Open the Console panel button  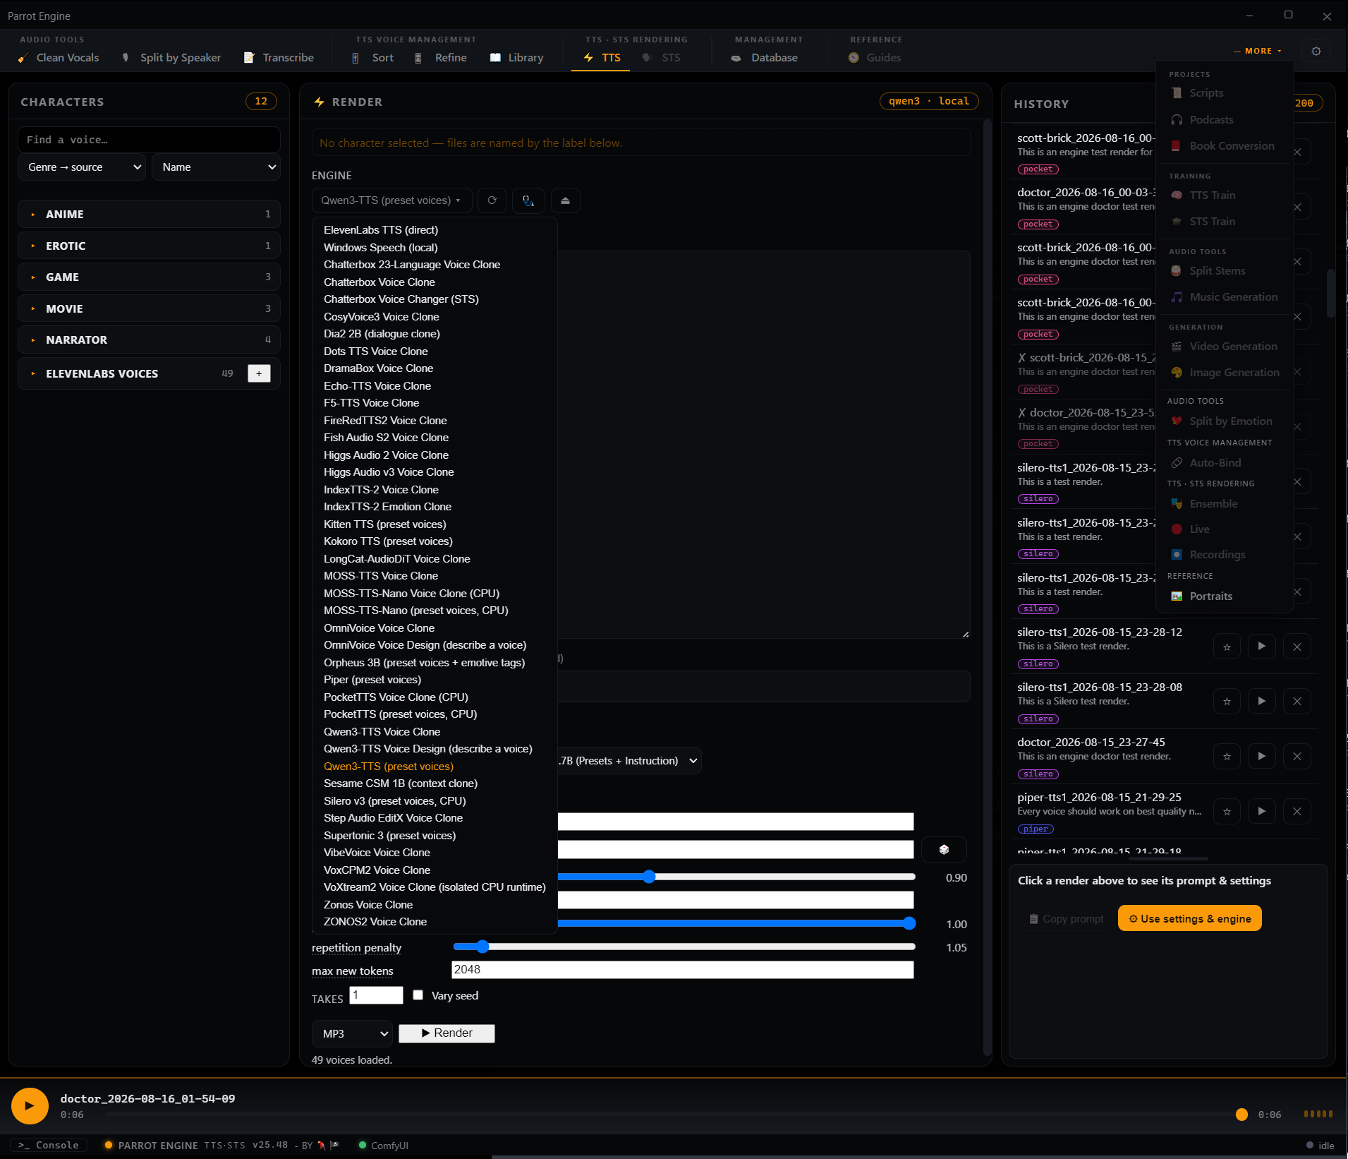pos(49,1146)
